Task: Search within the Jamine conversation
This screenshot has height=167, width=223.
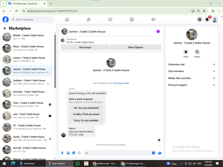Action: 197,52
